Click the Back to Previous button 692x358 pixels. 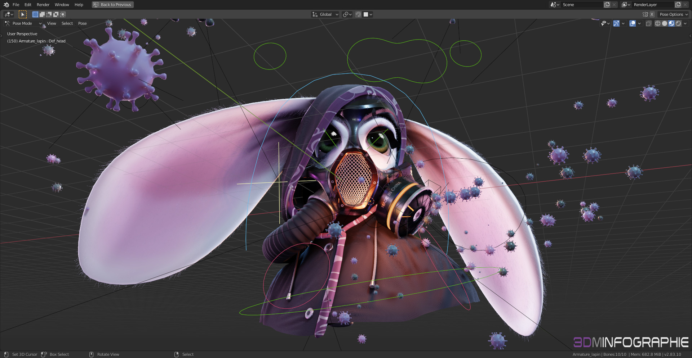coord(113,5)
